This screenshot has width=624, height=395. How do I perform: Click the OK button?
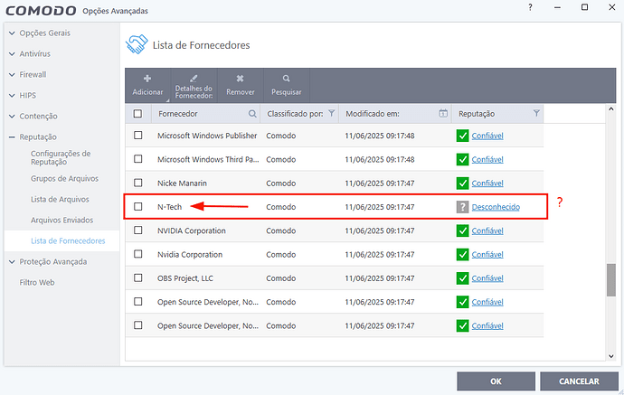pyautogui.click(x=496, y=381)
